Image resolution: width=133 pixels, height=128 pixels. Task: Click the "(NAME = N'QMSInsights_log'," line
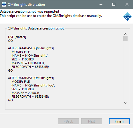[x=33, y=85]
